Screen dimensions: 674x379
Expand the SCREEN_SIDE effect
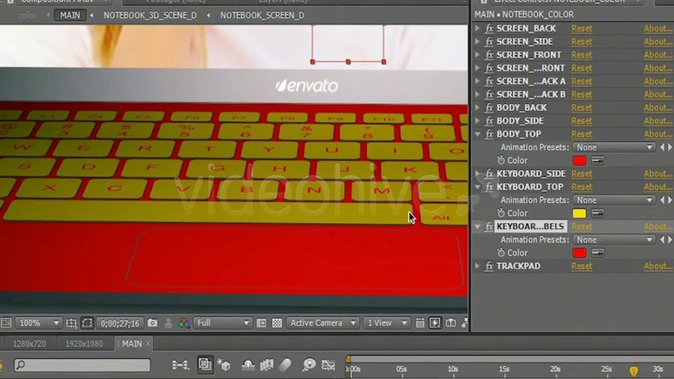tap(478, 42)
